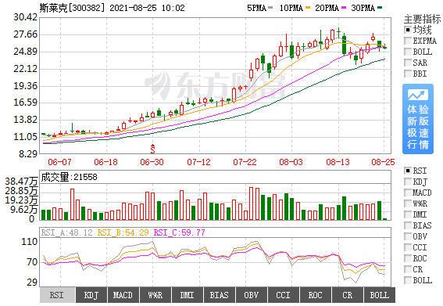Select the CCI option in right sidebar
The height and width of the screenshot is (306, 443).
[408, 247]
